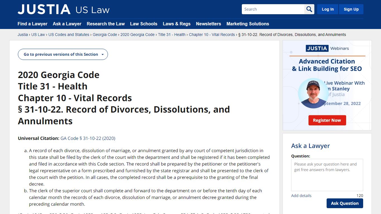Image resolution: width=381 pixels, height=214 pixels.
Task: Open 2020 Georgia Code breadcrumb link
Action: pyautogui.click(x=138, y=35)
